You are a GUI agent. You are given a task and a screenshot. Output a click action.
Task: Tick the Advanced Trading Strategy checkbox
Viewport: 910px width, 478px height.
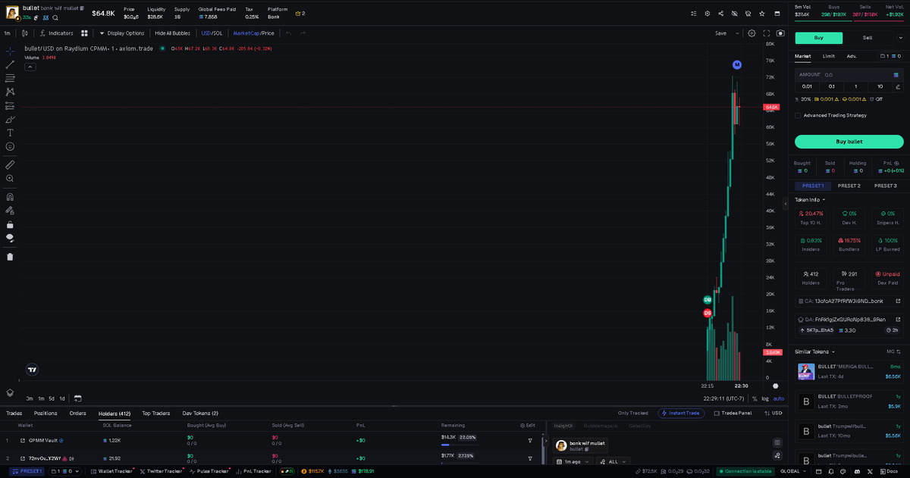[x=798, y=115]
